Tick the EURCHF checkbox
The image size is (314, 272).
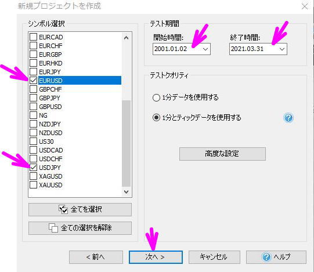tap(33, 46)
